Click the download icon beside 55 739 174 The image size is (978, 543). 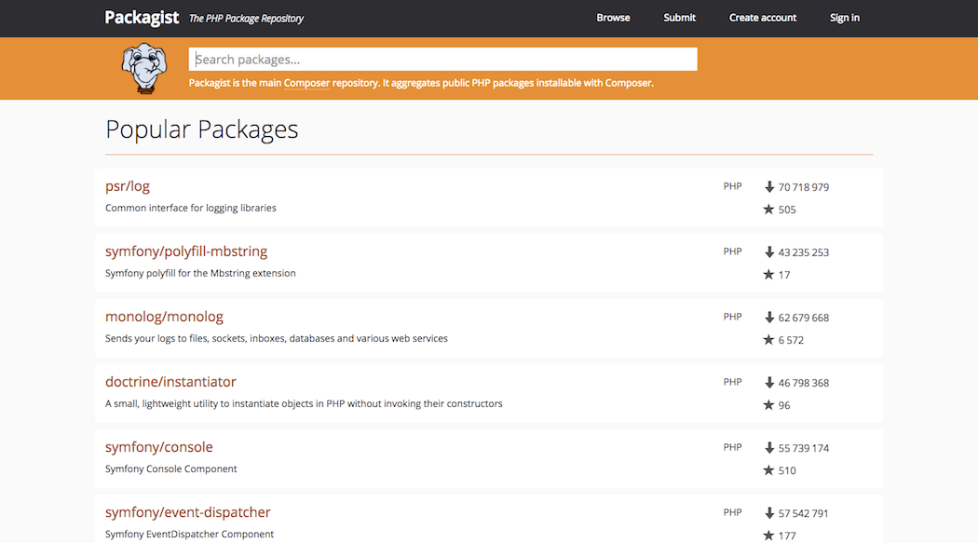[x=769, y=448]
